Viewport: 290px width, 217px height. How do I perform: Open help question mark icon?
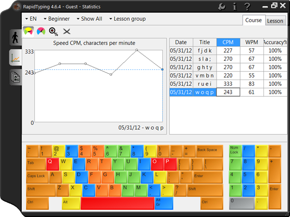247,6
